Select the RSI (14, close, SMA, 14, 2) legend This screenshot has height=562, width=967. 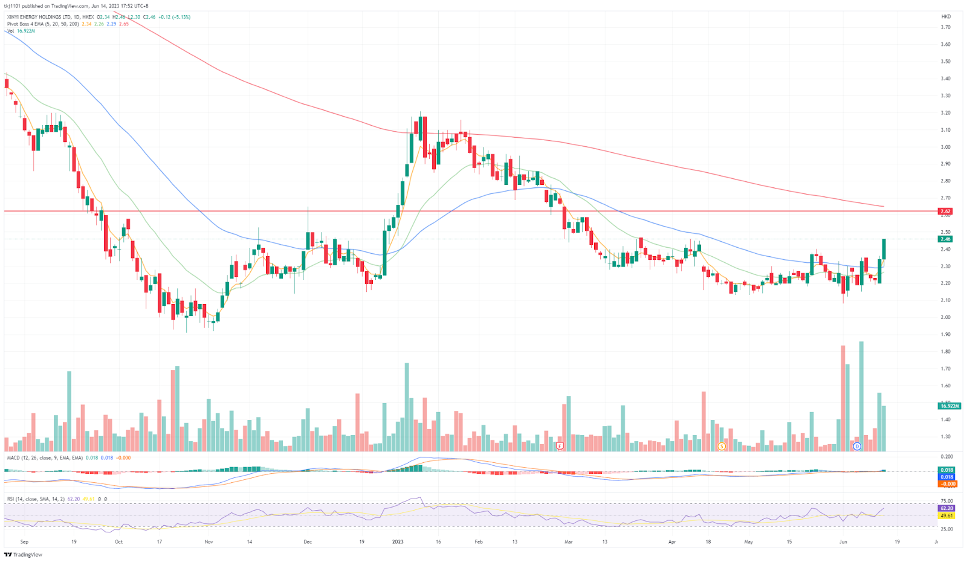(x=36, y=499)
